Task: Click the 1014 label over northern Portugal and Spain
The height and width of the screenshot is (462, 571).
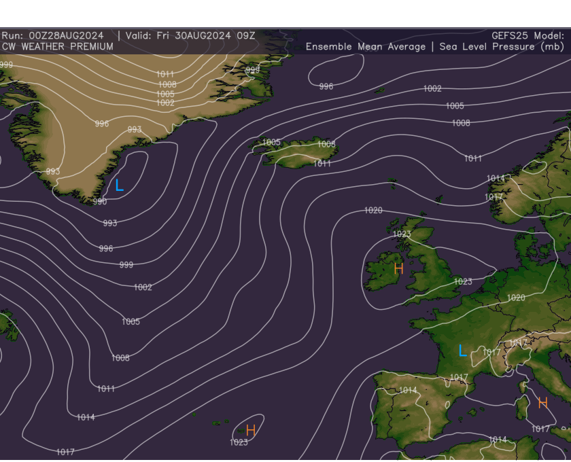Action: click(408, 390)
